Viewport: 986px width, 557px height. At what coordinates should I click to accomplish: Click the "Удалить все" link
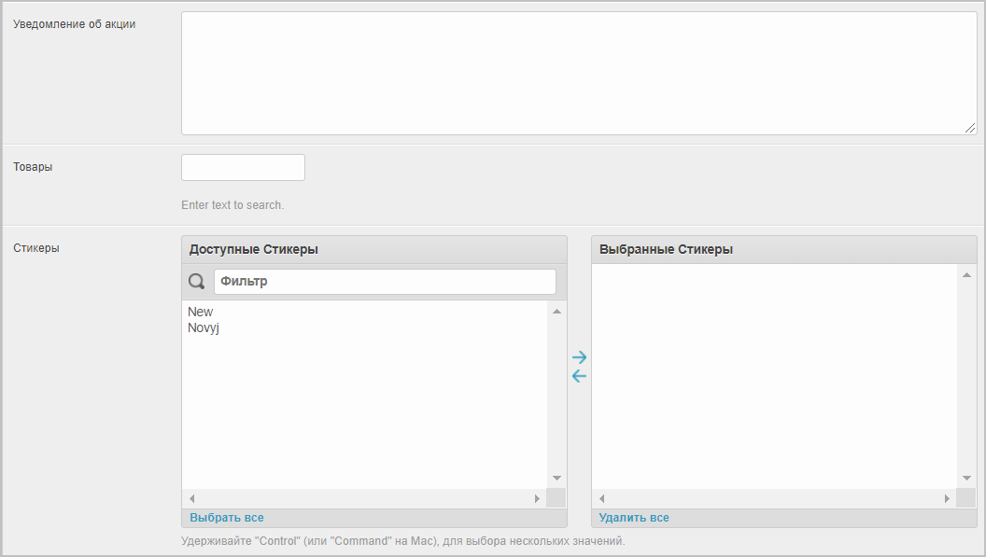[x=634, y=518]
